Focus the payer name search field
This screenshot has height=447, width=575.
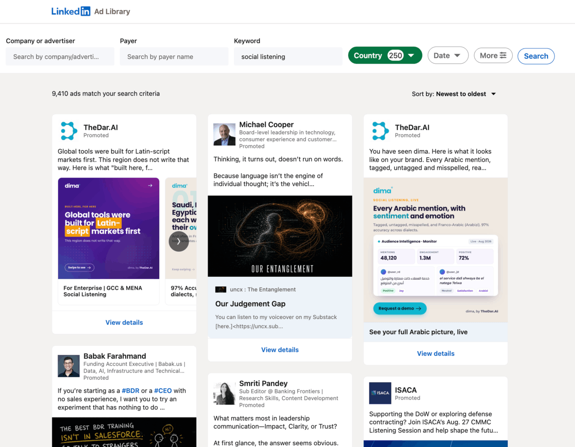[x=174, y=57]
